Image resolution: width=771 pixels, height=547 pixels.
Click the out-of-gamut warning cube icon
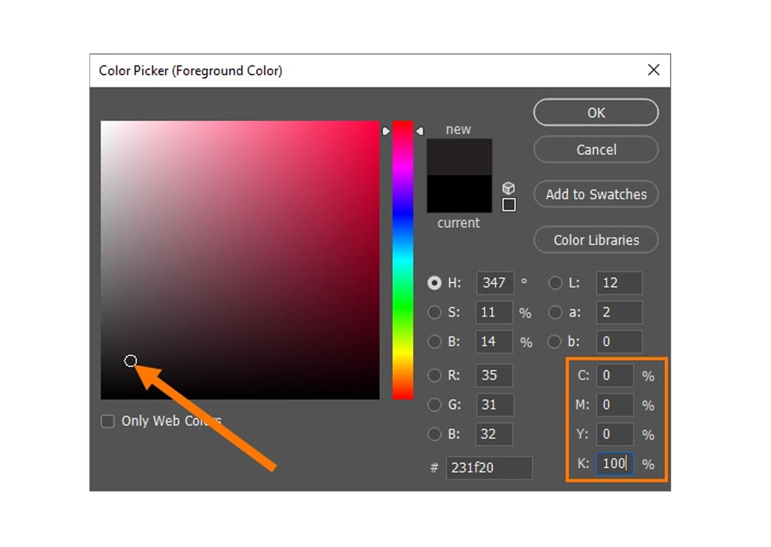tap(508, 188)
